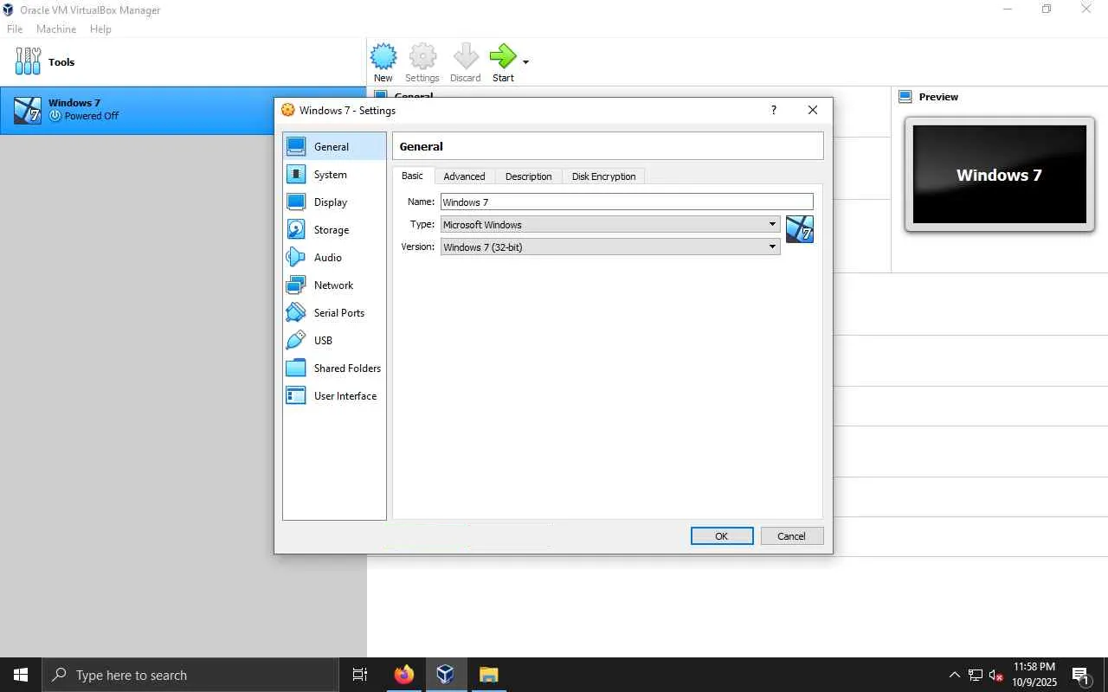Open the Shared Folders settings category
Viewport: 1108px width, 692px height.
[334, 368]
